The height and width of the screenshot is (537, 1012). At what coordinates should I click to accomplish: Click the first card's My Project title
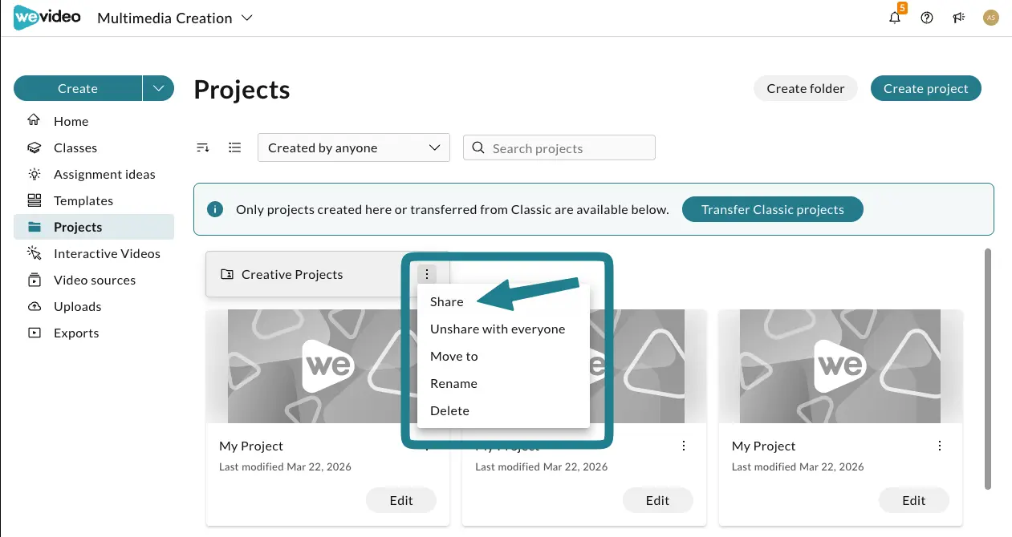click(x=251, y=446)
